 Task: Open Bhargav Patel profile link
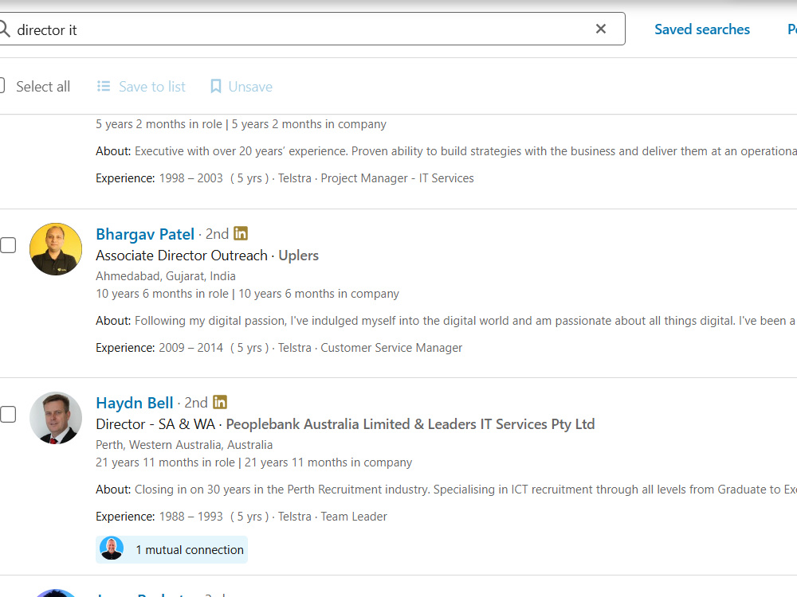145,234
